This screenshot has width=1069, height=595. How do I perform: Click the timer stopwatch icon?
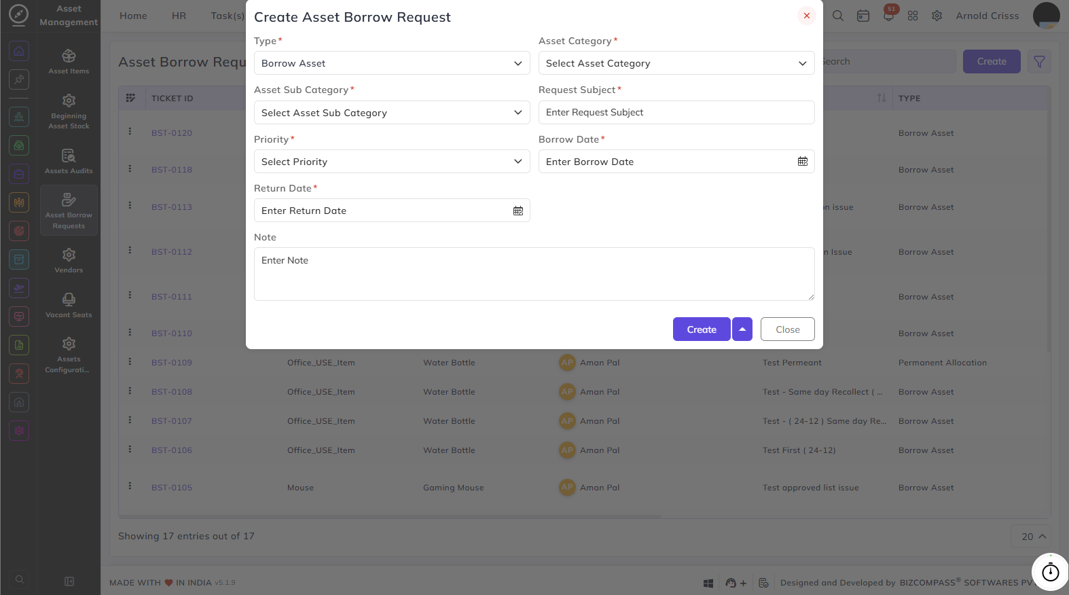tap(1050, 572)
